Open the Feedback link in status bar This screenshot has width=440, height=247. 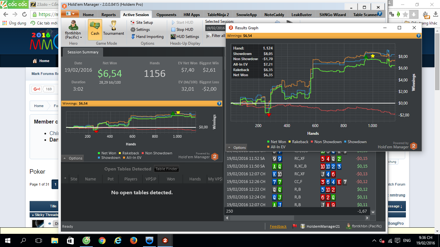pos(278,226)
